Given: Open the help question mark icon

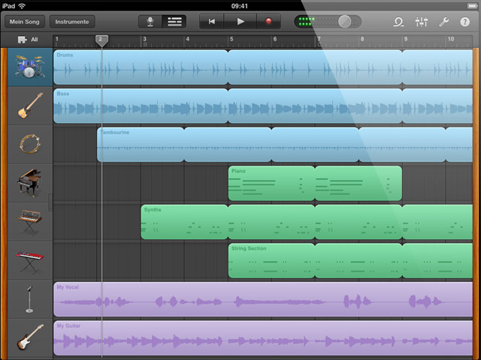Looking at the screenshot, I should click(464, 22).
